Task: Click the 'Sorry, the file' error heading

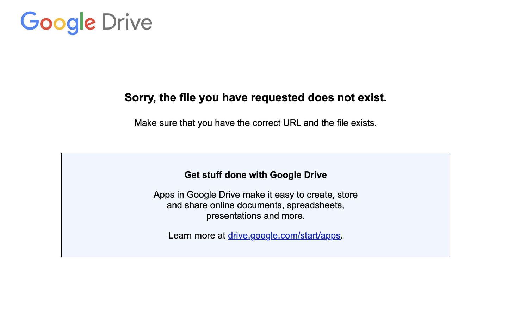Action: pos(255,97)
